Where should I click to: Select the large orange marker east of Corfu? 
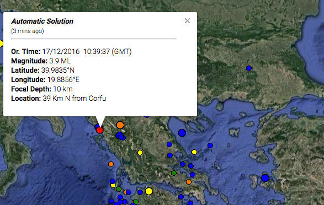click(120, 125)
